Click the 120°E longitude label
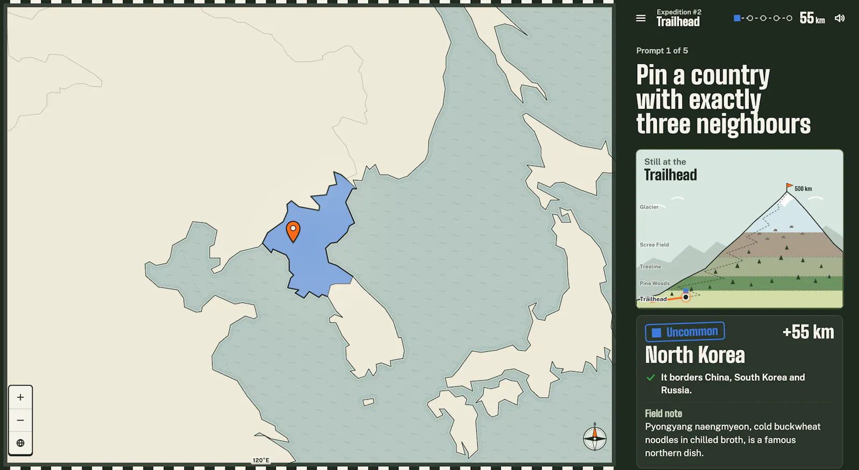 261,460
